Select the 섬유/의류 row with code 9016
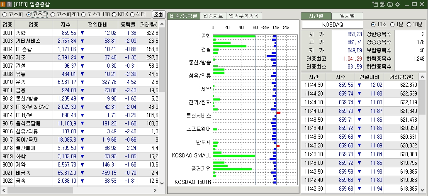The width and height of the screenshot is (428, 196). point(80,132)
